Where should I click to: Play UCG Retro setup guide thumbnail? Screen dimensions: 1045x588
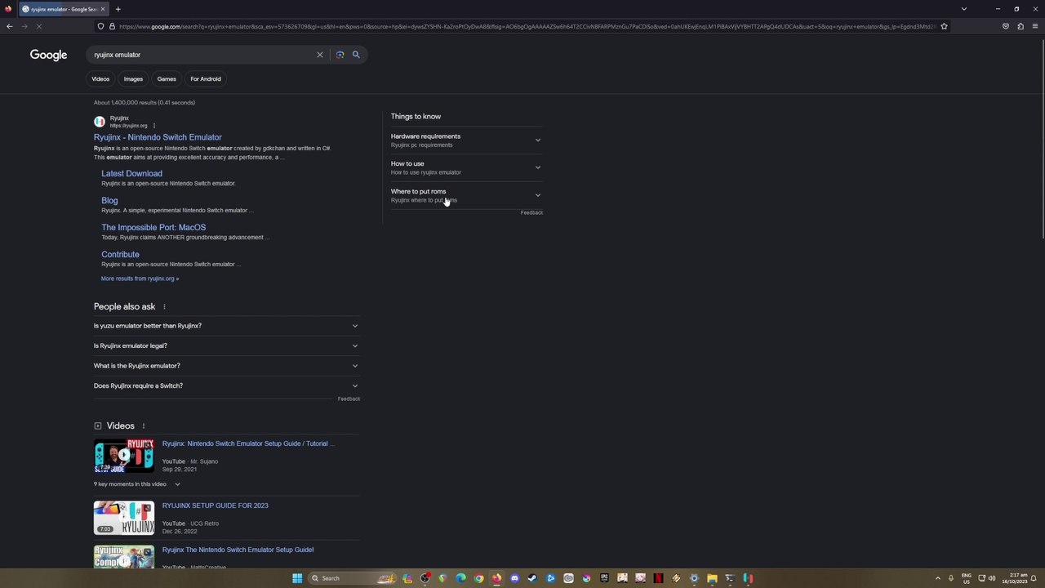pos(124,518)
